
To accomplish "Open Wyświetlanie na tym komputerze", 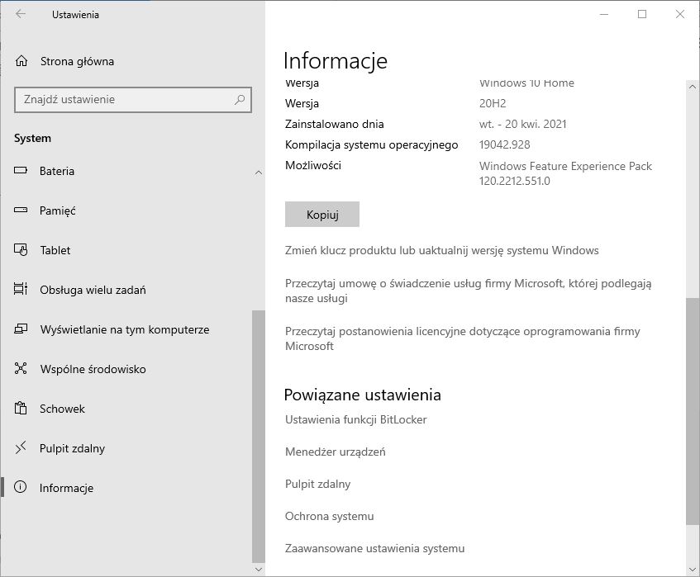I will 125,329.
